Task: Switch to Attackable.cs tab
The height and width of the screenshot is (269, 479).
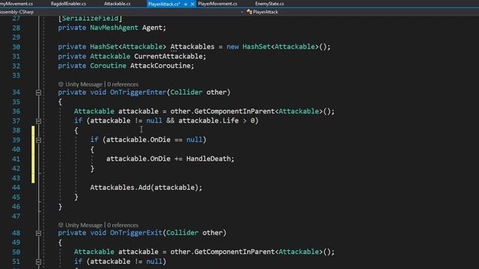Action: (117, 4)
